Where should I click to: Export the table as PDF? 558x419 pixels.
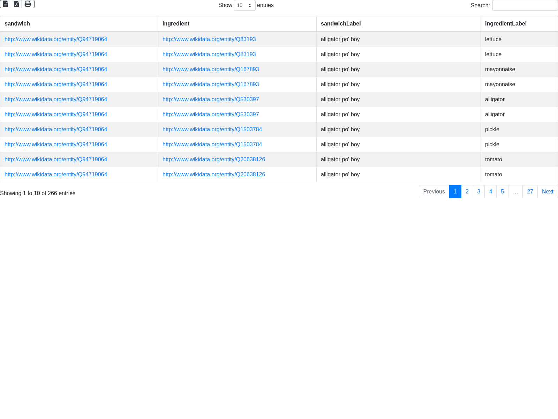coord(16,4)
